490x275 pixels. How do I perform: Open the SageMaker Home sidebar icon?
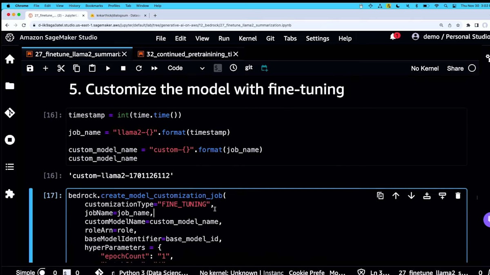(x=10, y=59)
